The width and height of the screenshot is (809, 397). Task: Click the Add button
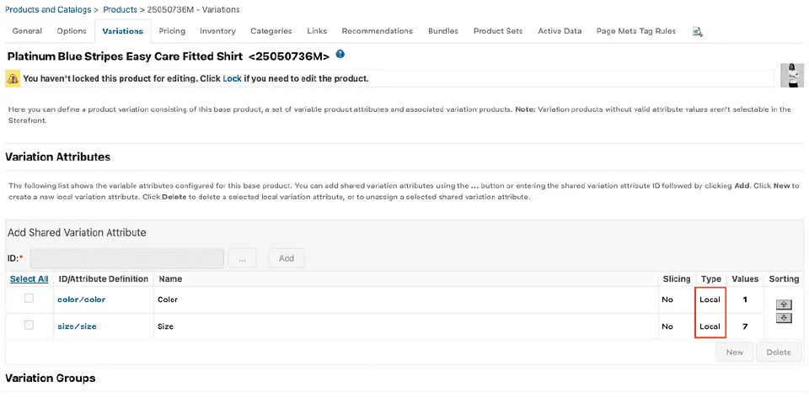(x=287, y=258)
